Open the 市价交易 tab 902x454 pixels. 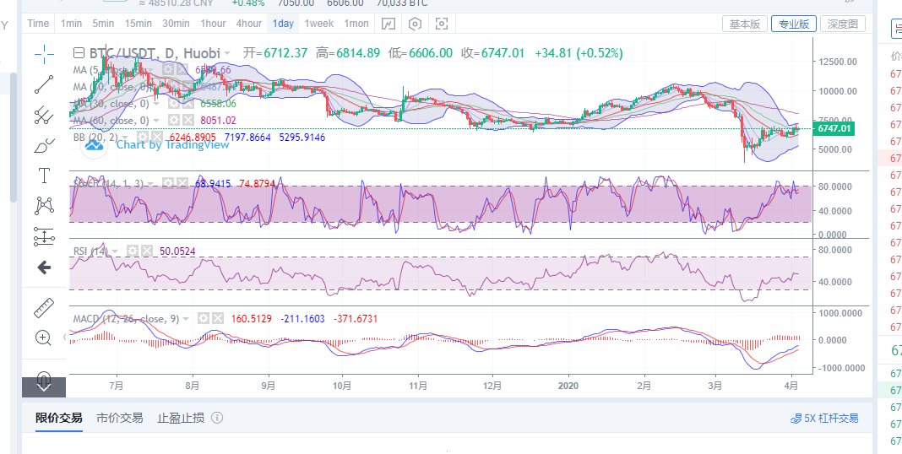point(119,418)
